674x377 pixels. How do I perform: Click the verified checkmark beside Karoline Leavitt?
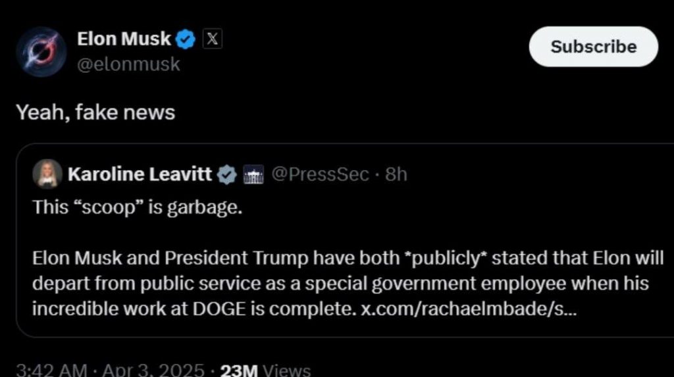click(227, 175)
